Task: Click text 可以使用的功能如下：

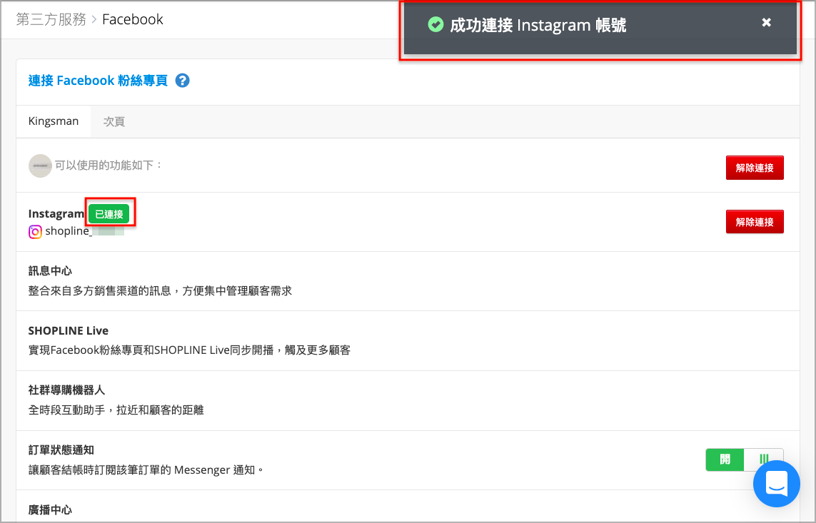Action: tap(109, 166)
